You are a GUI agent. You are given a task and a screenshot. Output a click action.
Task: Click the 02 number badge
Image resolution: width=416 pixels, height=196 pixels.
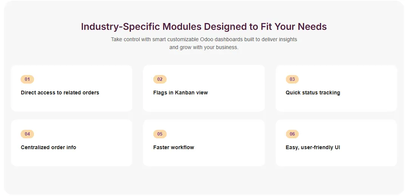pos(160,79)
